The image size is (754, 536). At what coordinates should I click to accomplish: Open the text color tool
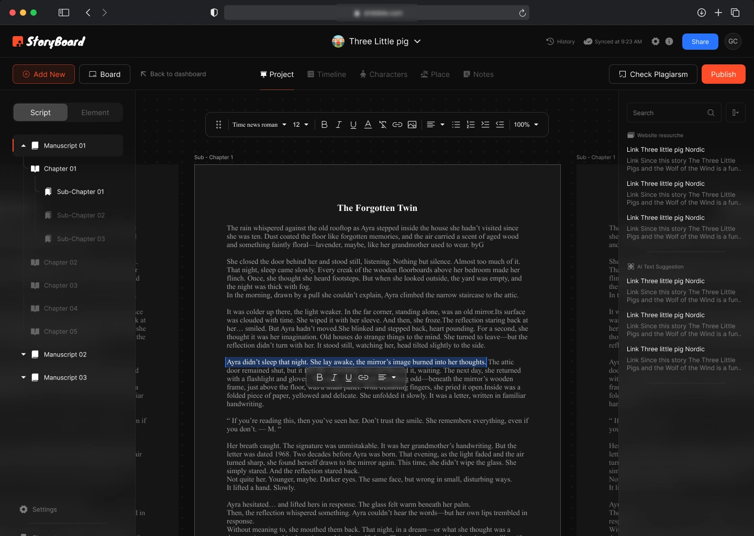coord(368,125)
